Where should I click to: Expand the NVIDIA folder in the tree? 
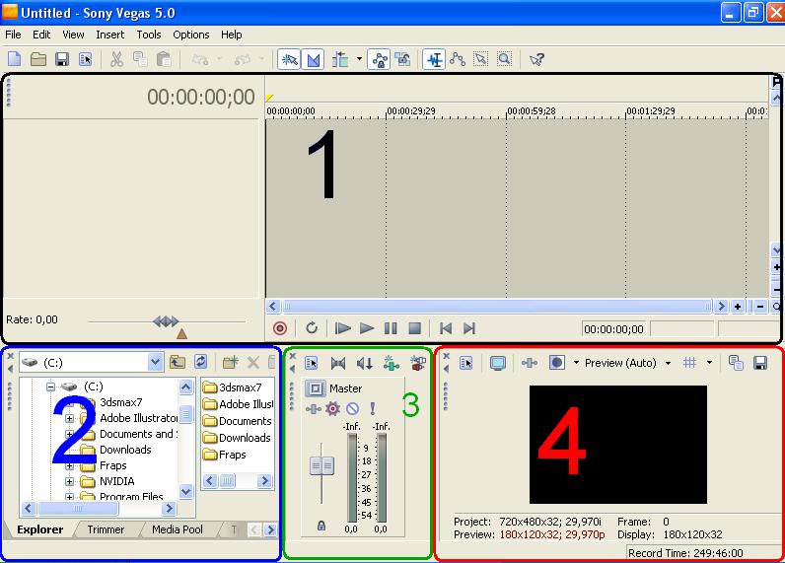70,481
